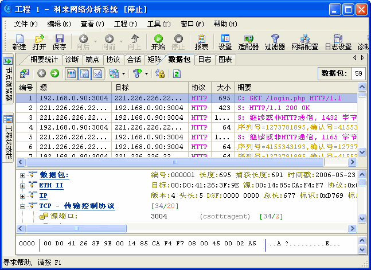The width and height of the screenshot is (371, 270).
Task: Open the pane layout dropdown arrow
Action: coord(123,73)
